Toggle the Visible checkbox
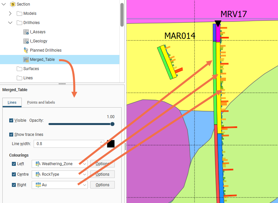278x203 pixels. click(x=12, y=120)
